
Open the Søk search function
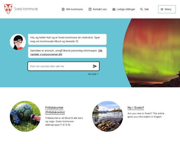[x=145, y=9]
